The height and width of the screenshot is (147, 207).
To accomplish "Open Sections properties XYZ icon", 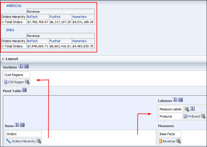I will tap(26, 66).
